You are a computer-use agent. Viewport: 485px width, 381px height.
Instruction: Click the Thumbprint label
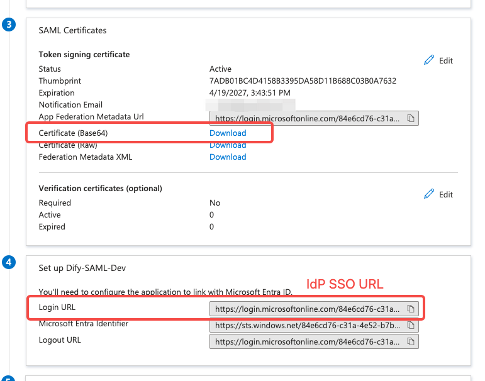pos(60,80)
